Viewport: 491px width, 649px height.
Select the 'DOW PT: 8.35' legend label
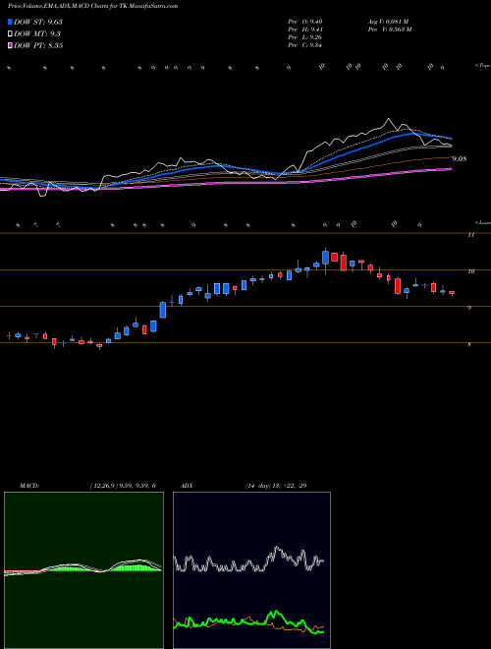pos(38,45)
